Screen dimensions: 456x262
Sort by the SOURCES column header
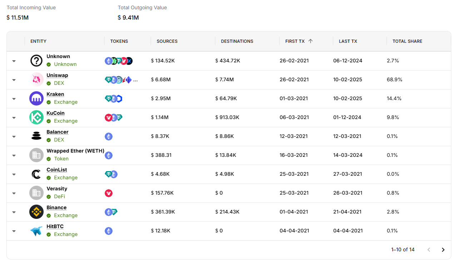tap(167, 41)
